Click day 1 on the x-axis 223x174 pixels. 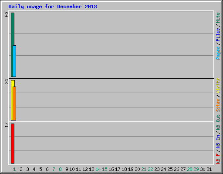pyautogui.click(x=14, y=169)
